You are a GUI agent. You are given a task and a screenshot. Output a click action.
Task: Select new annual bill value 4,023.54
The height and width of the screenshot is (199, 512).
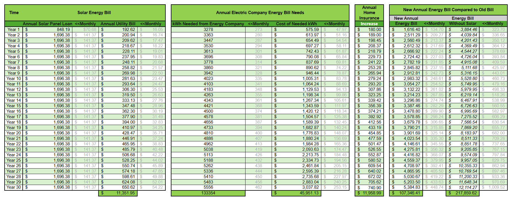406,138
